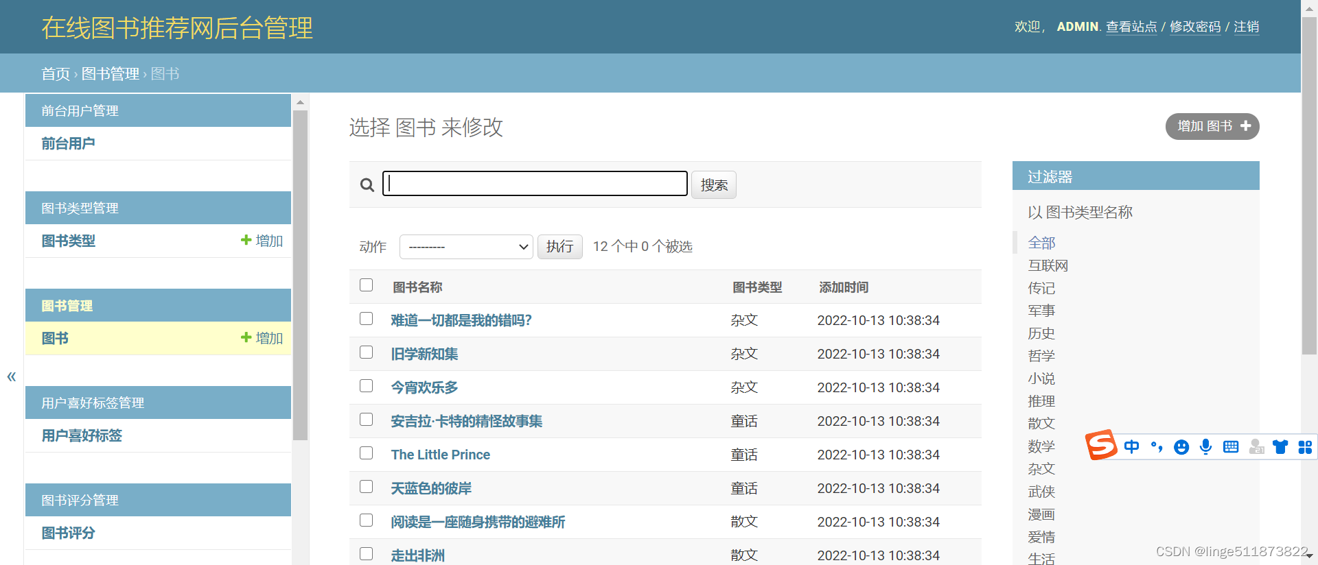The width and height of the screenshot is (1318, 565).
Task: Focus the book search input field
Action: point(535,184)
